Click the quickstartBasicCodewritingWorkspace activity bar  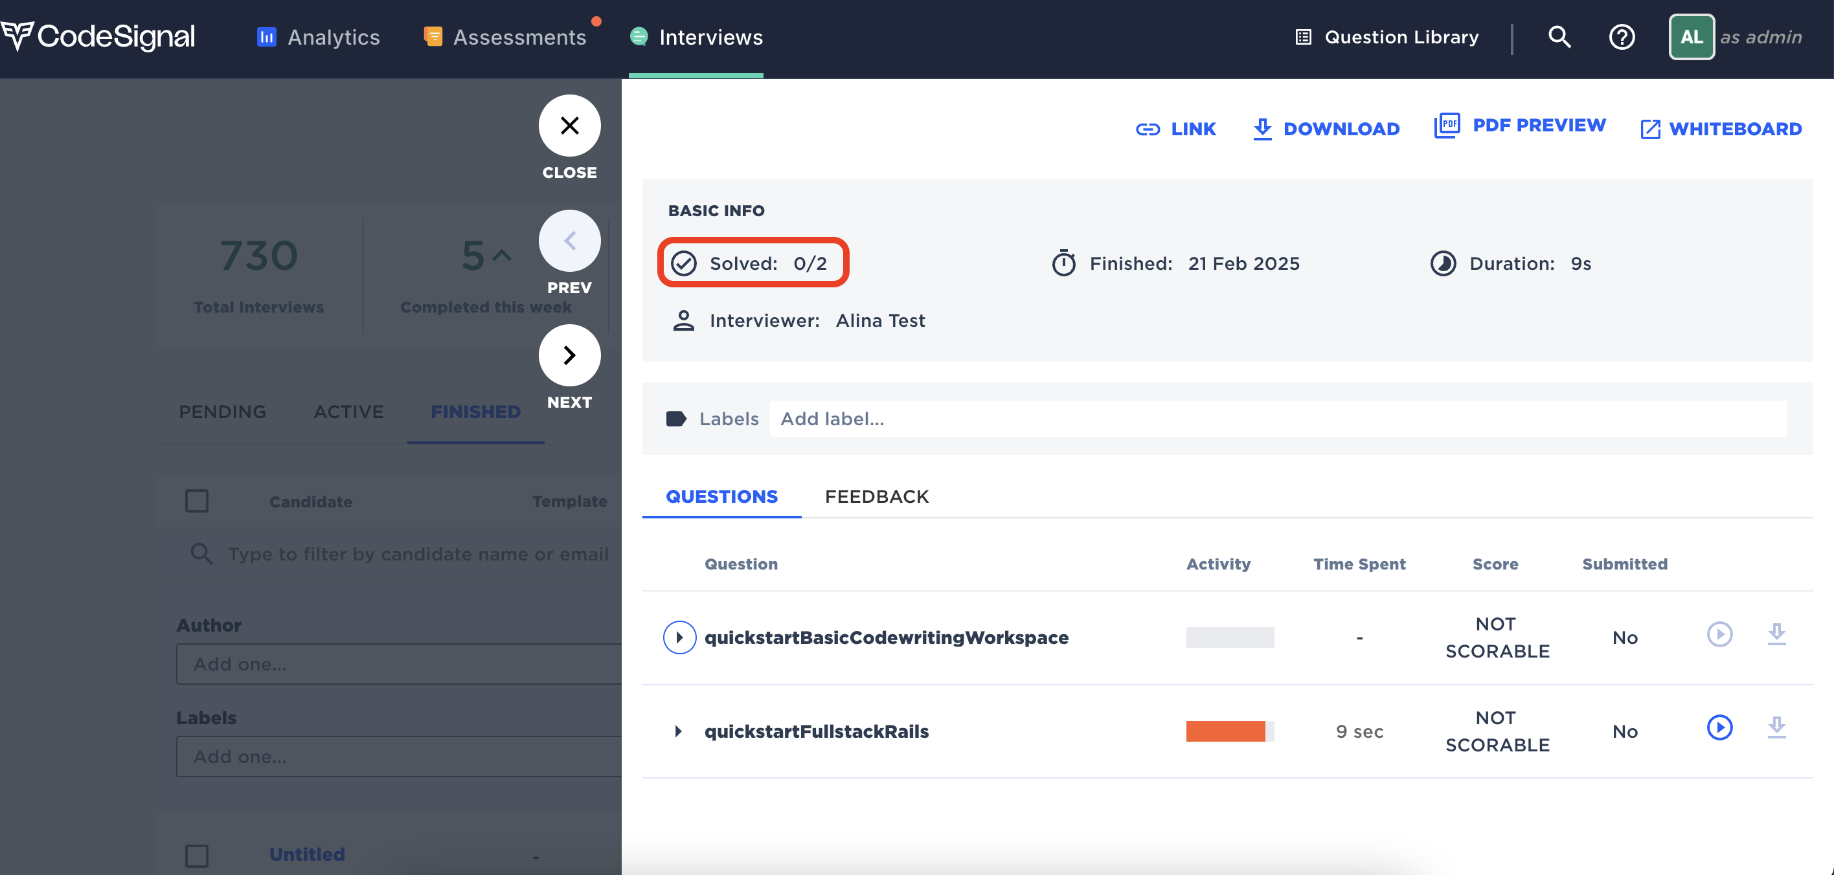pos(1230,637)
